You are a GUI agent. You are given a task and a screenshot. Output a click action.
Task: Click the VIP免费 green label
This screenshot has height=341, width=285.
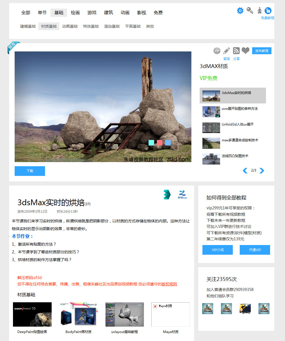click(209, 78)
